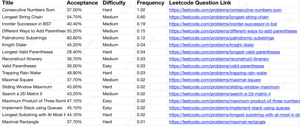Open the sliding-window-maximum link
The height and width of the screenshot is (126, 300).
pos(224,87)
